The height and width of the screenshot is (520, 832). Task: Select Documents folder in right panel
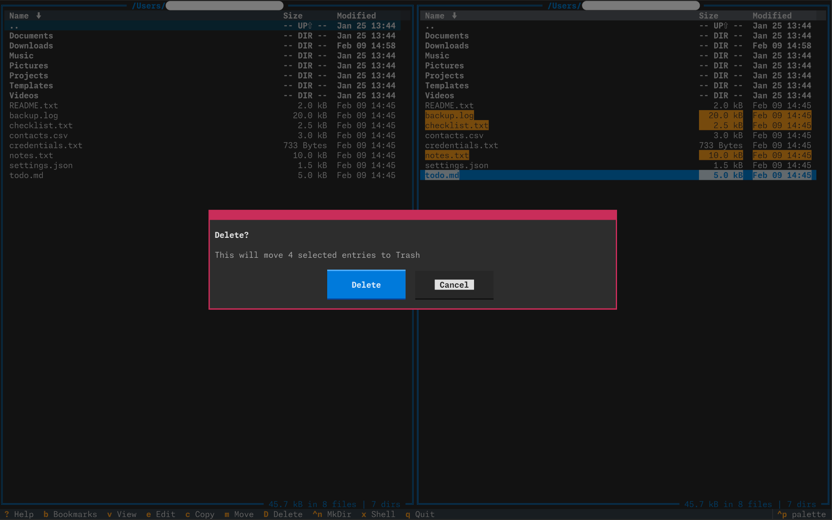[x=618, y=36]
